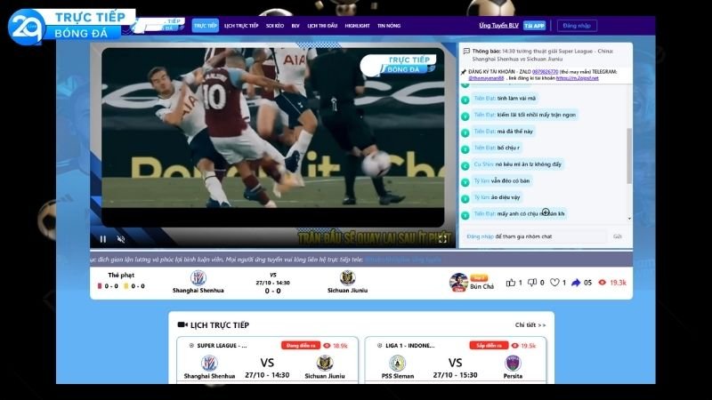Click the Thẻ phạt penalty cards label

click(x=121, y=275)
